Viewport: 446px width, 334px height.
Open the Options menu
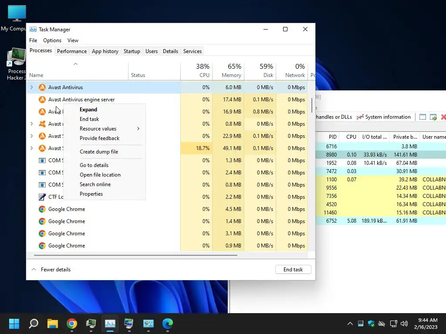[x=52, y=40]
